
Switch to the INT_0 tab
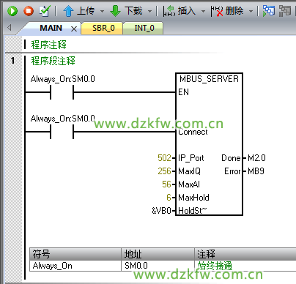tap(144, 29)
